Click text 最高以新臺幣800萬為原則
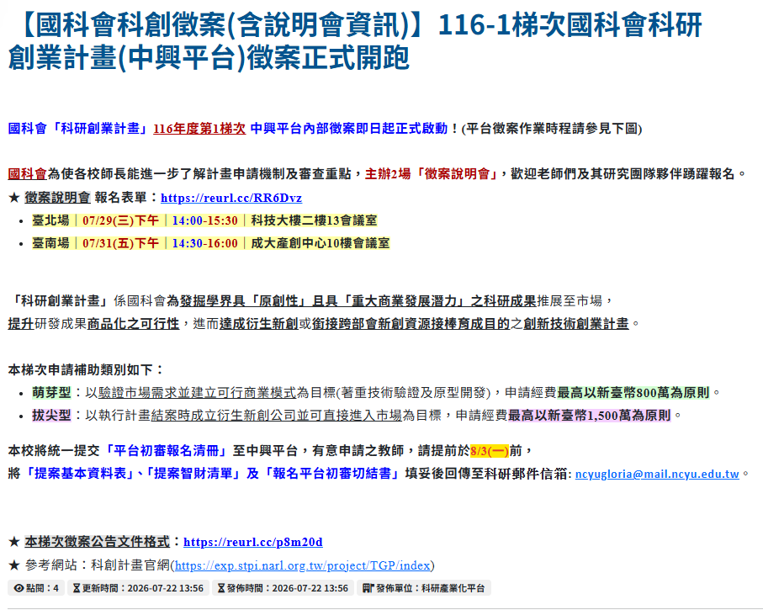Screen dimensions: 763x610 (x=633, y=392)
